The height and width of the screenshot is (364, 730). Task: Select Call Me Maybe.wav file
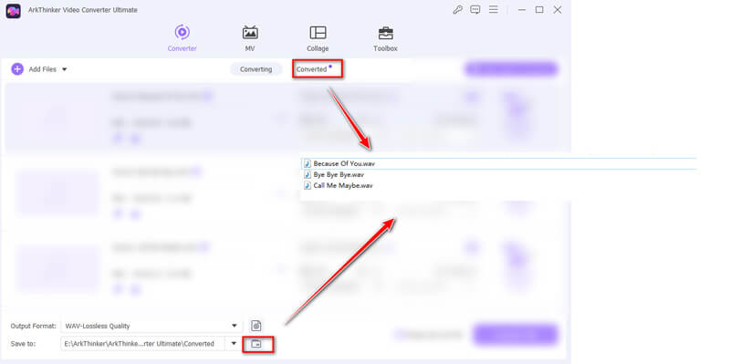coord(338,185)
